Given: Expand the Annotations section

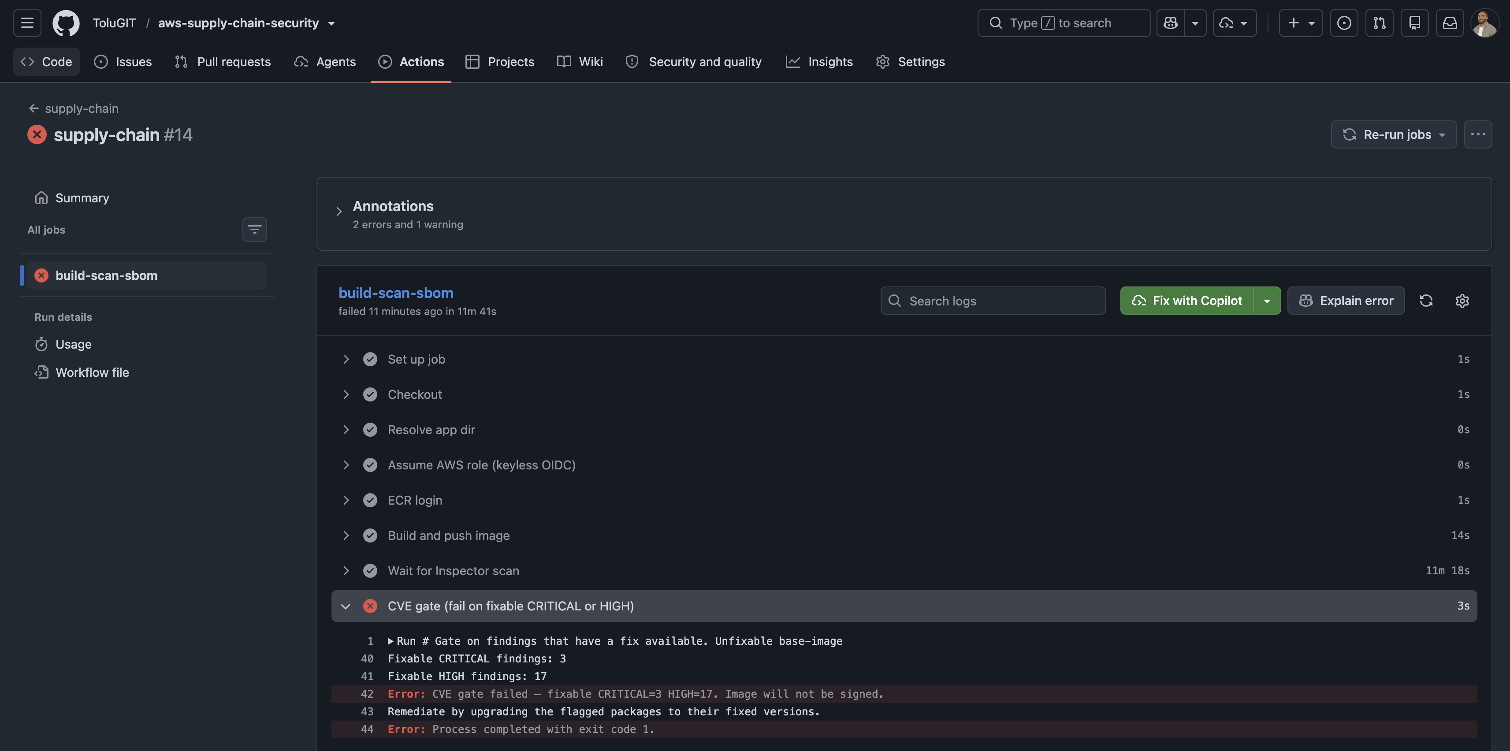Looking at the screenshot, I should (339, 212).
